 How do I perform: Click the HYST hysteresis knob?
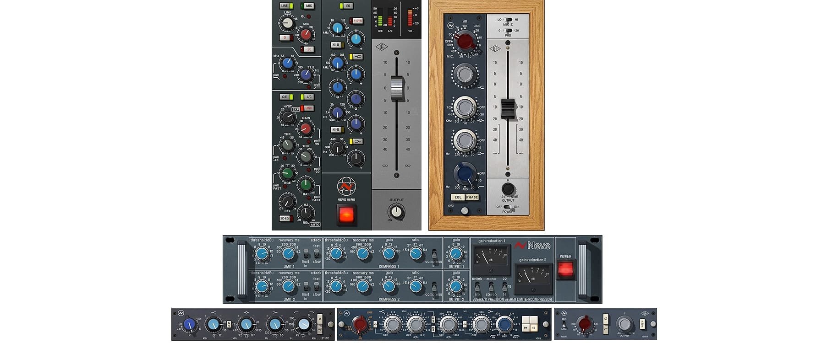tap(288, 118)
